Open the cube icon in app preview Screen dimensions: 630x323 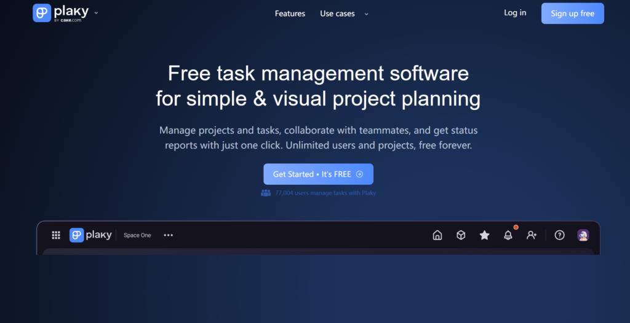click(461, 235)
